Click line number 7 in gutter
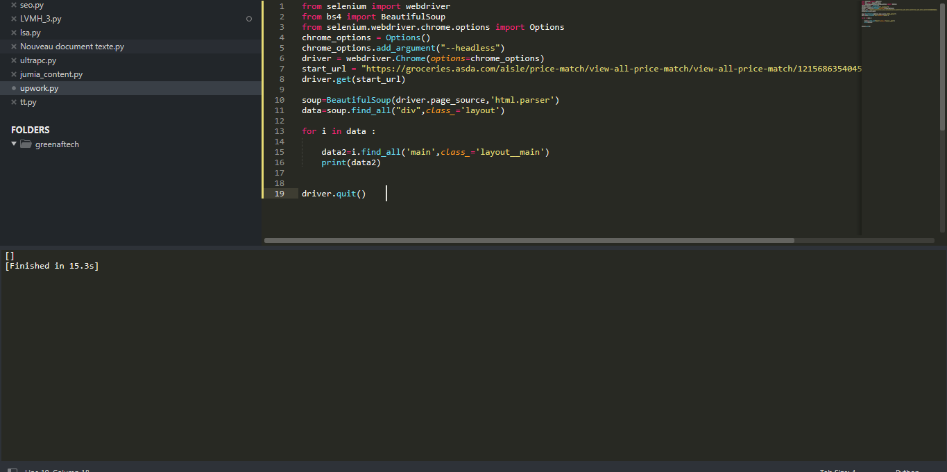Screen dimensions: 947x472 [282, 69]
